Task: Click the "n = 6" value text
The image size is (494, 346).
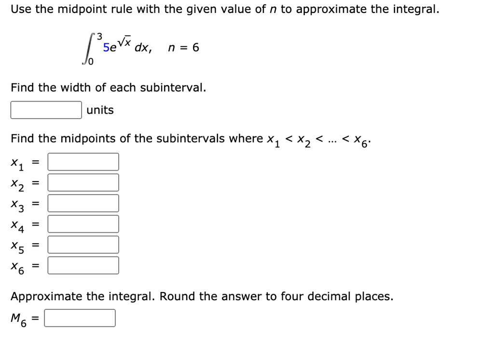Action: click(x=183, y=48)
